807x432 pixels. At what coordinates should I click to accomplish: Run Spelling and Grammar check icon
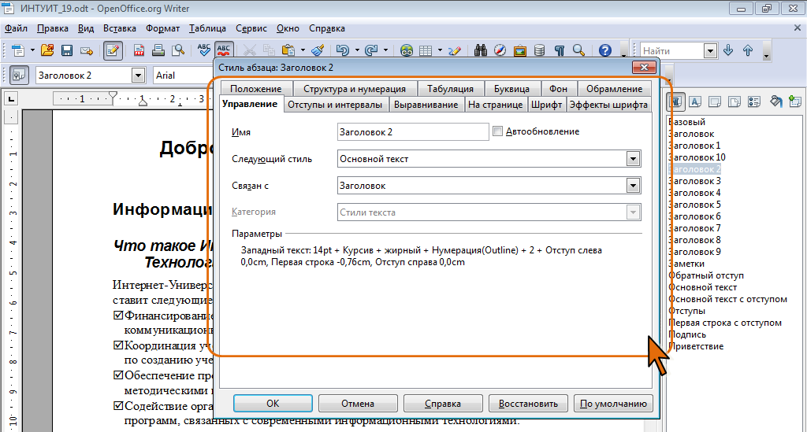coord(204,50)
